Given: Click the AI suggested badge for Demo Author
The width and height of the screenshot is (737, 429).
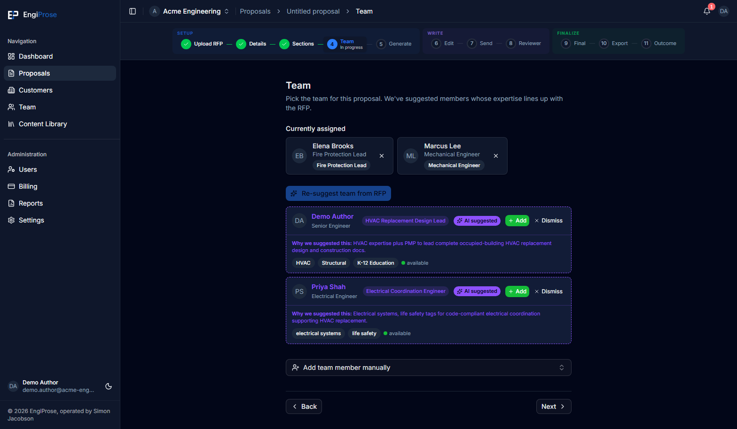Looking at the screenshot, I should point(477,221).
